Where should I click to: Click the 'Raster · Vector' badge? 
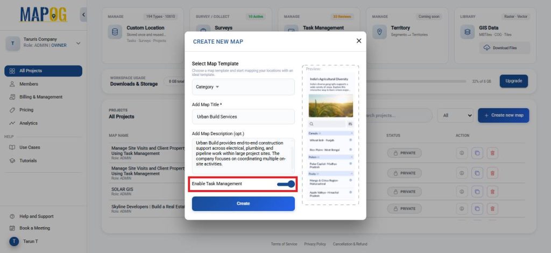tap(515, 17)
